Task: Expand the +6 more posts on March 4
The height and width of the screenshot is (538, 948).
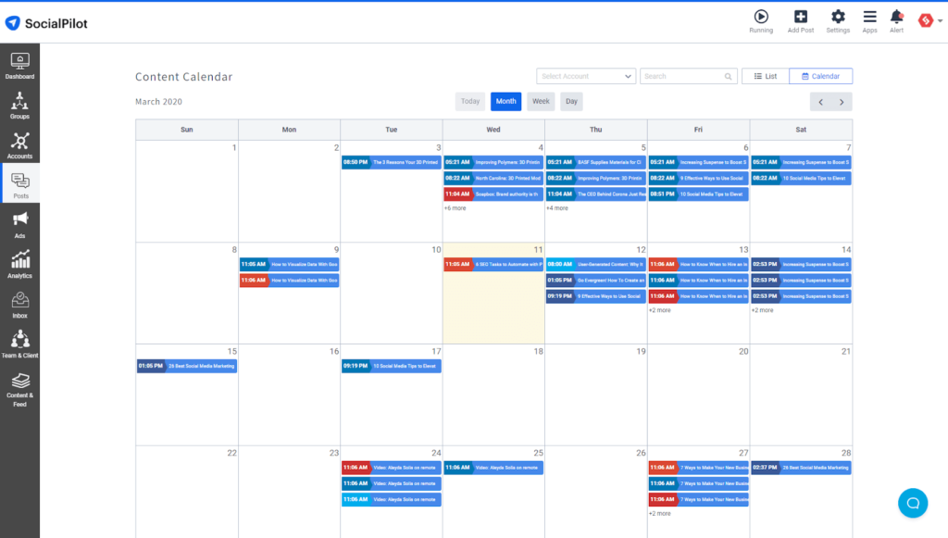Action: point(455,208)
